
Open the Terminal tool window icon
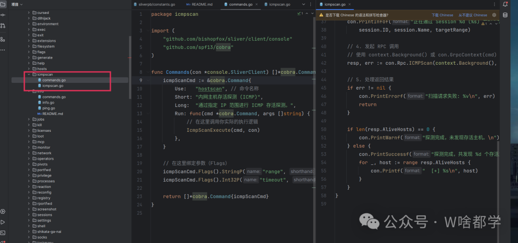point(3,232)
